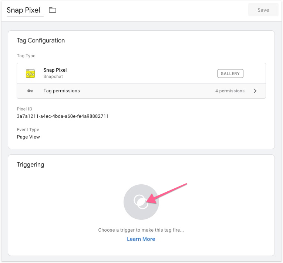Click the Event Type label
283x263 pixels.
click(x=28, y=130)
